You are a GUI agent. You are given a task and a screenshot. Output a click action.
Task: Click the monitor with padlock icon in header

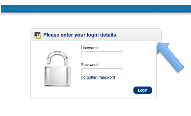37,35
